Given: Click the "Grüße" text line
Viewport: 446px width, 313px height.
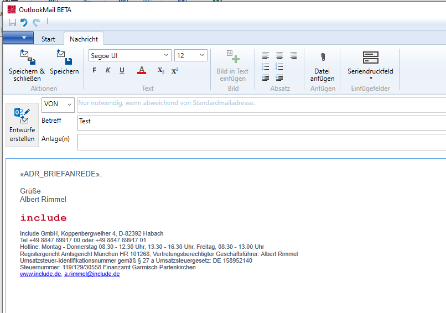Looking at the screenshot, I should click(30, 191).
